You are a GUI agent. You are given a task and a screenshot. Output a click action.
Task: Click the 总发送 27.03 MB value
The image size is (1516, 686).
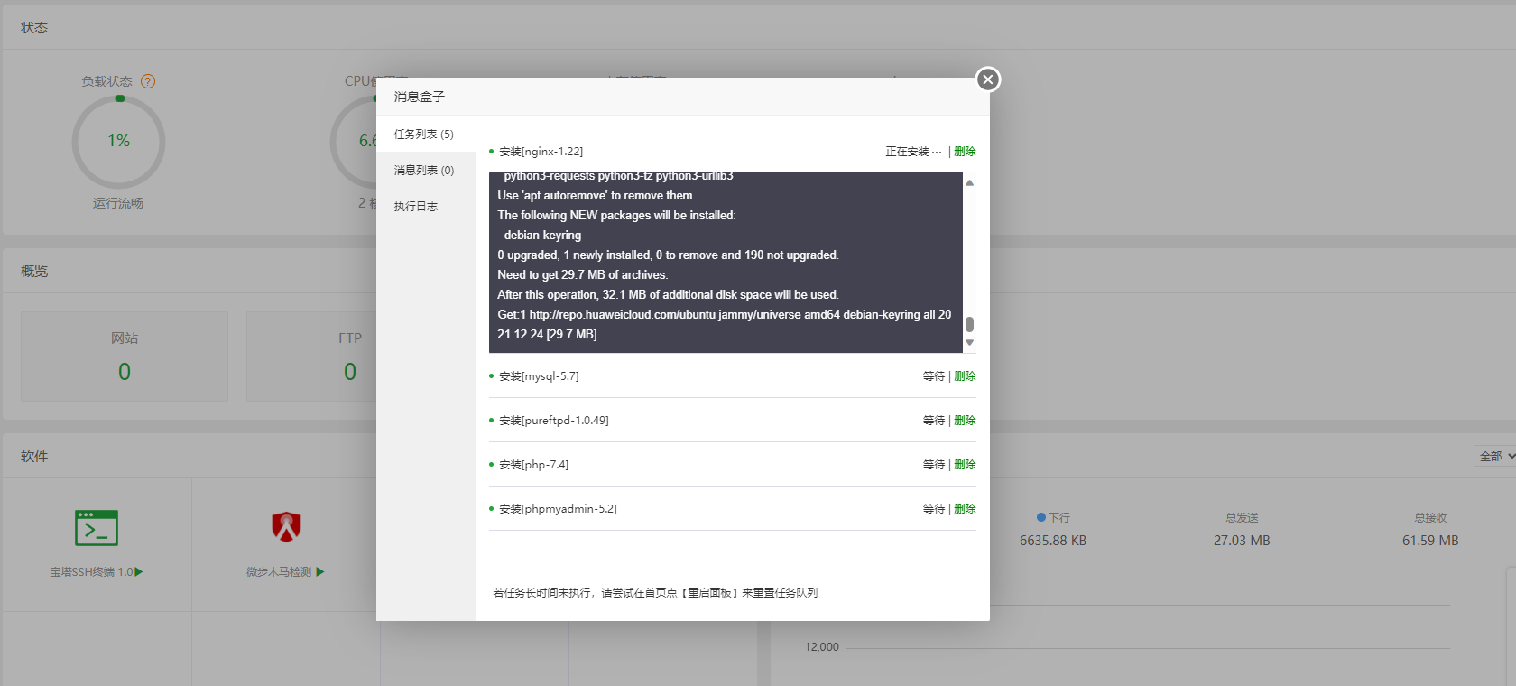coord(1242,541)
